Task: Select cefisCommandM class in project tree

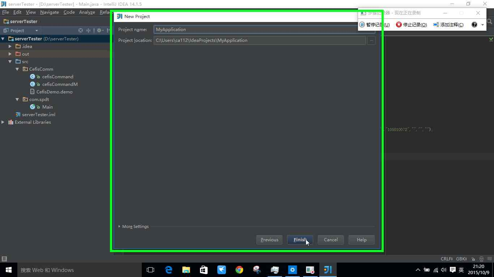Action: click(x=60, y=84)
